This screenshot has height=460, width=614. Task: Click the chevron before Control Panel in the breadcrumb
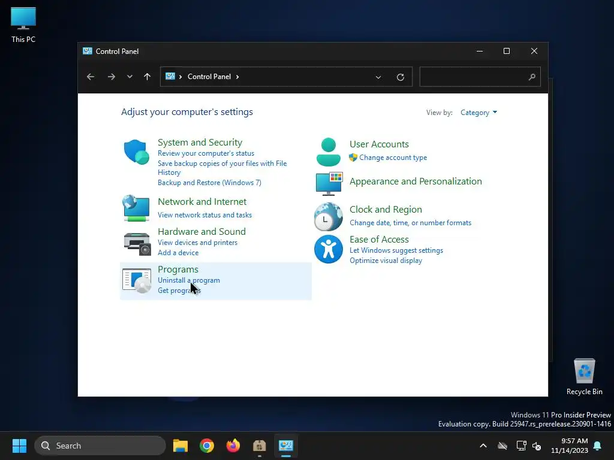tap(180, 77)
